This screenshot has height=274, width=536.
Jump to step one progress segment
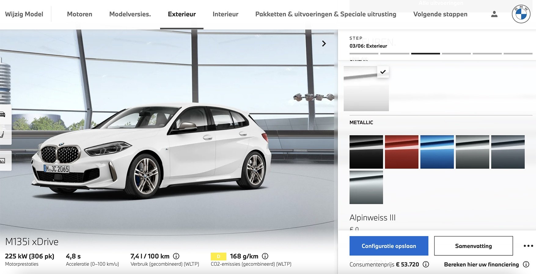[x=364, y=54]
